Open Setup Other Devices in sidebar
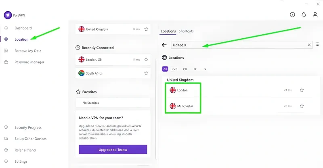This screenshot has width=323, height=168. pyautogui.click(x=31, y=139)
